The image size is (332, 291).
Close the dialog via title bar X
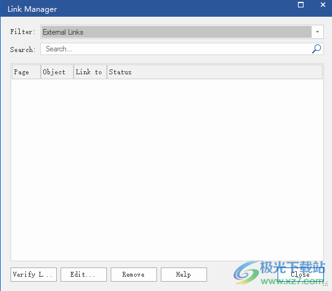[x=323, y=5]
